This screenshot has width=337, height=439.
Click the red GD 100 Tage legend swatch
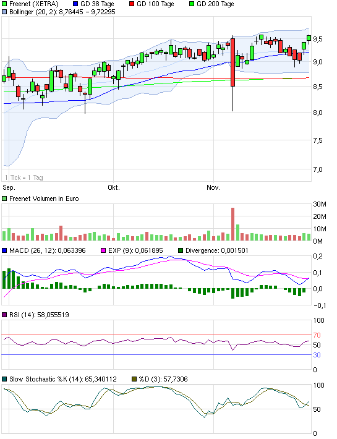pos(132,4)
